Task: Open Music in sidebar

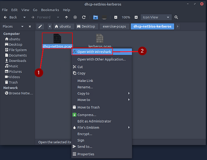Action: point(11,66)
